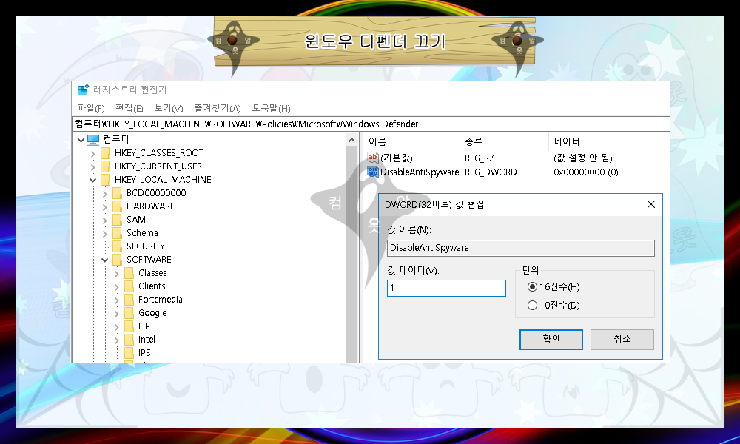
Task: Expand the SAM node
Action: click(105, 220)
